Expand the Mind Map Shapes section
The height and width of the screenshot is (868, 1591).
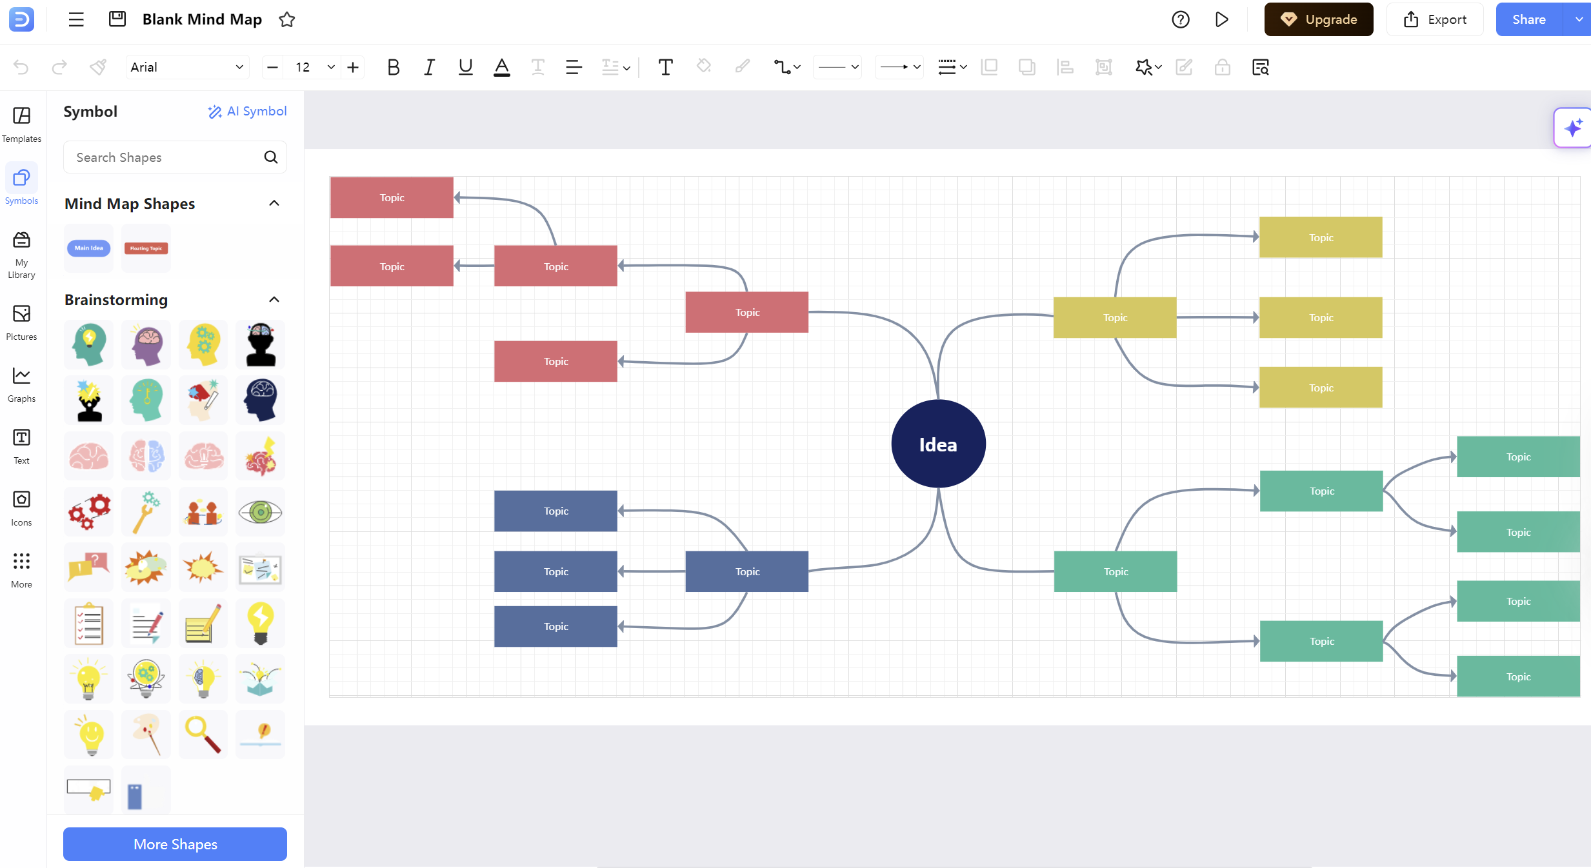[x=273, y=202]
